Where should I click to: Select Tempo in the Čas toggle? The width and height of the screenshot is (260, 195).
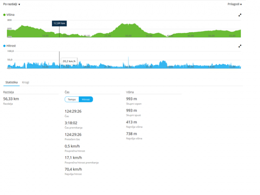pos(72,99)
